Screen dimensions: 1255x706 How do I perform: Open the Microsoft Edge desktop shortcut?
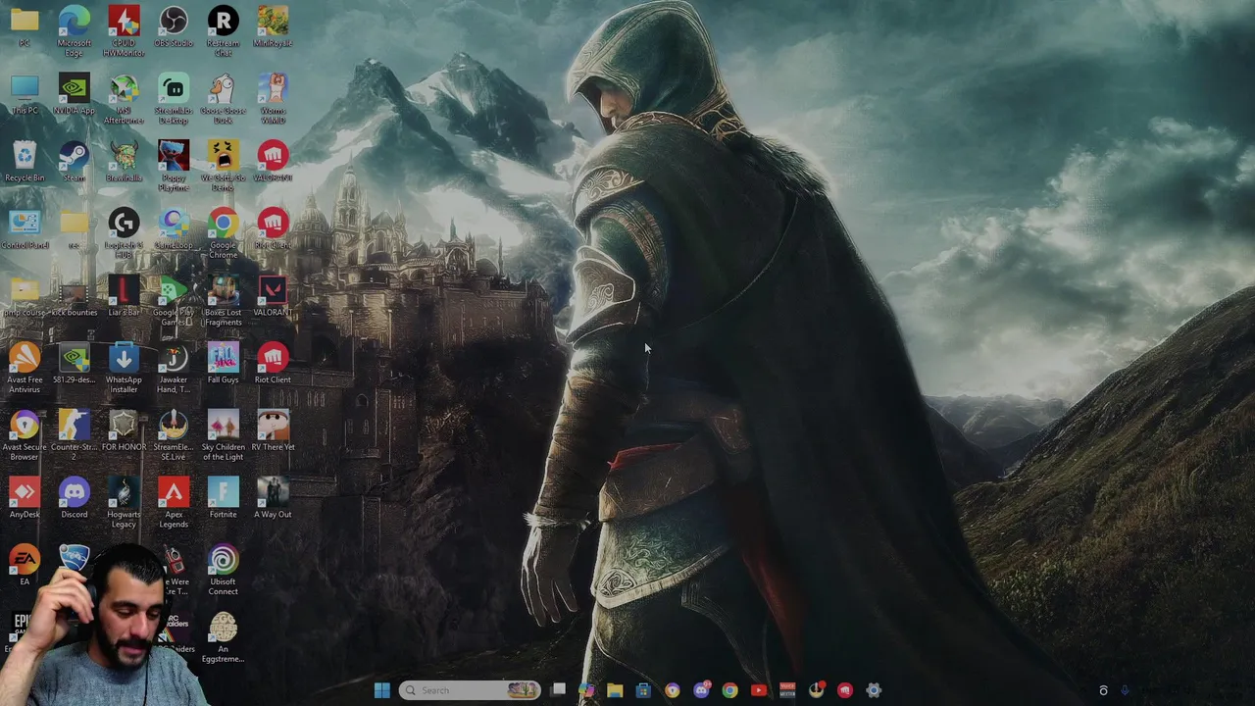[75, 29]
